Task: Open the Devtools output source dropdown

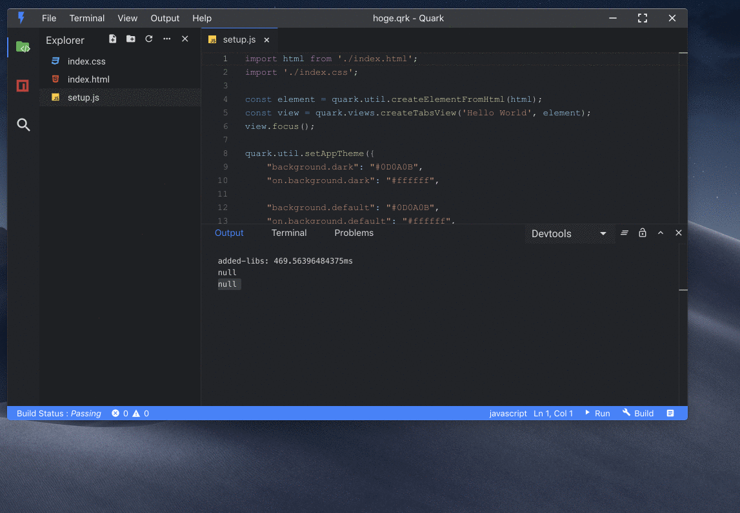Action: [x=568, y=233]
